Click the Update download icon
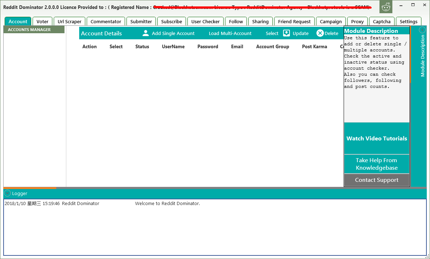 coord(286,33)
